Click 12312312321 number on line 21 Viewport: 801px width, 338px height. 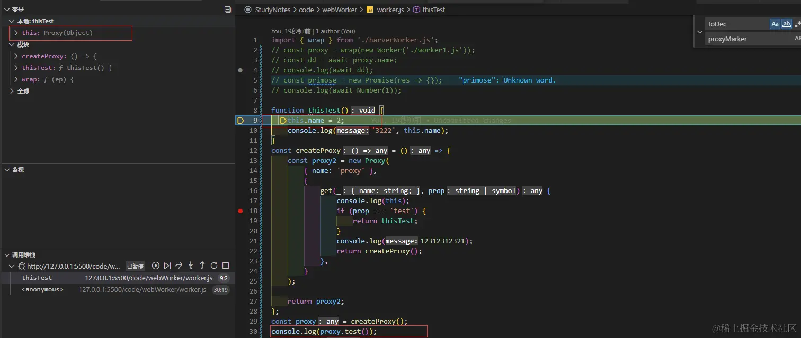pyautogui.click(x=442, y=241)
